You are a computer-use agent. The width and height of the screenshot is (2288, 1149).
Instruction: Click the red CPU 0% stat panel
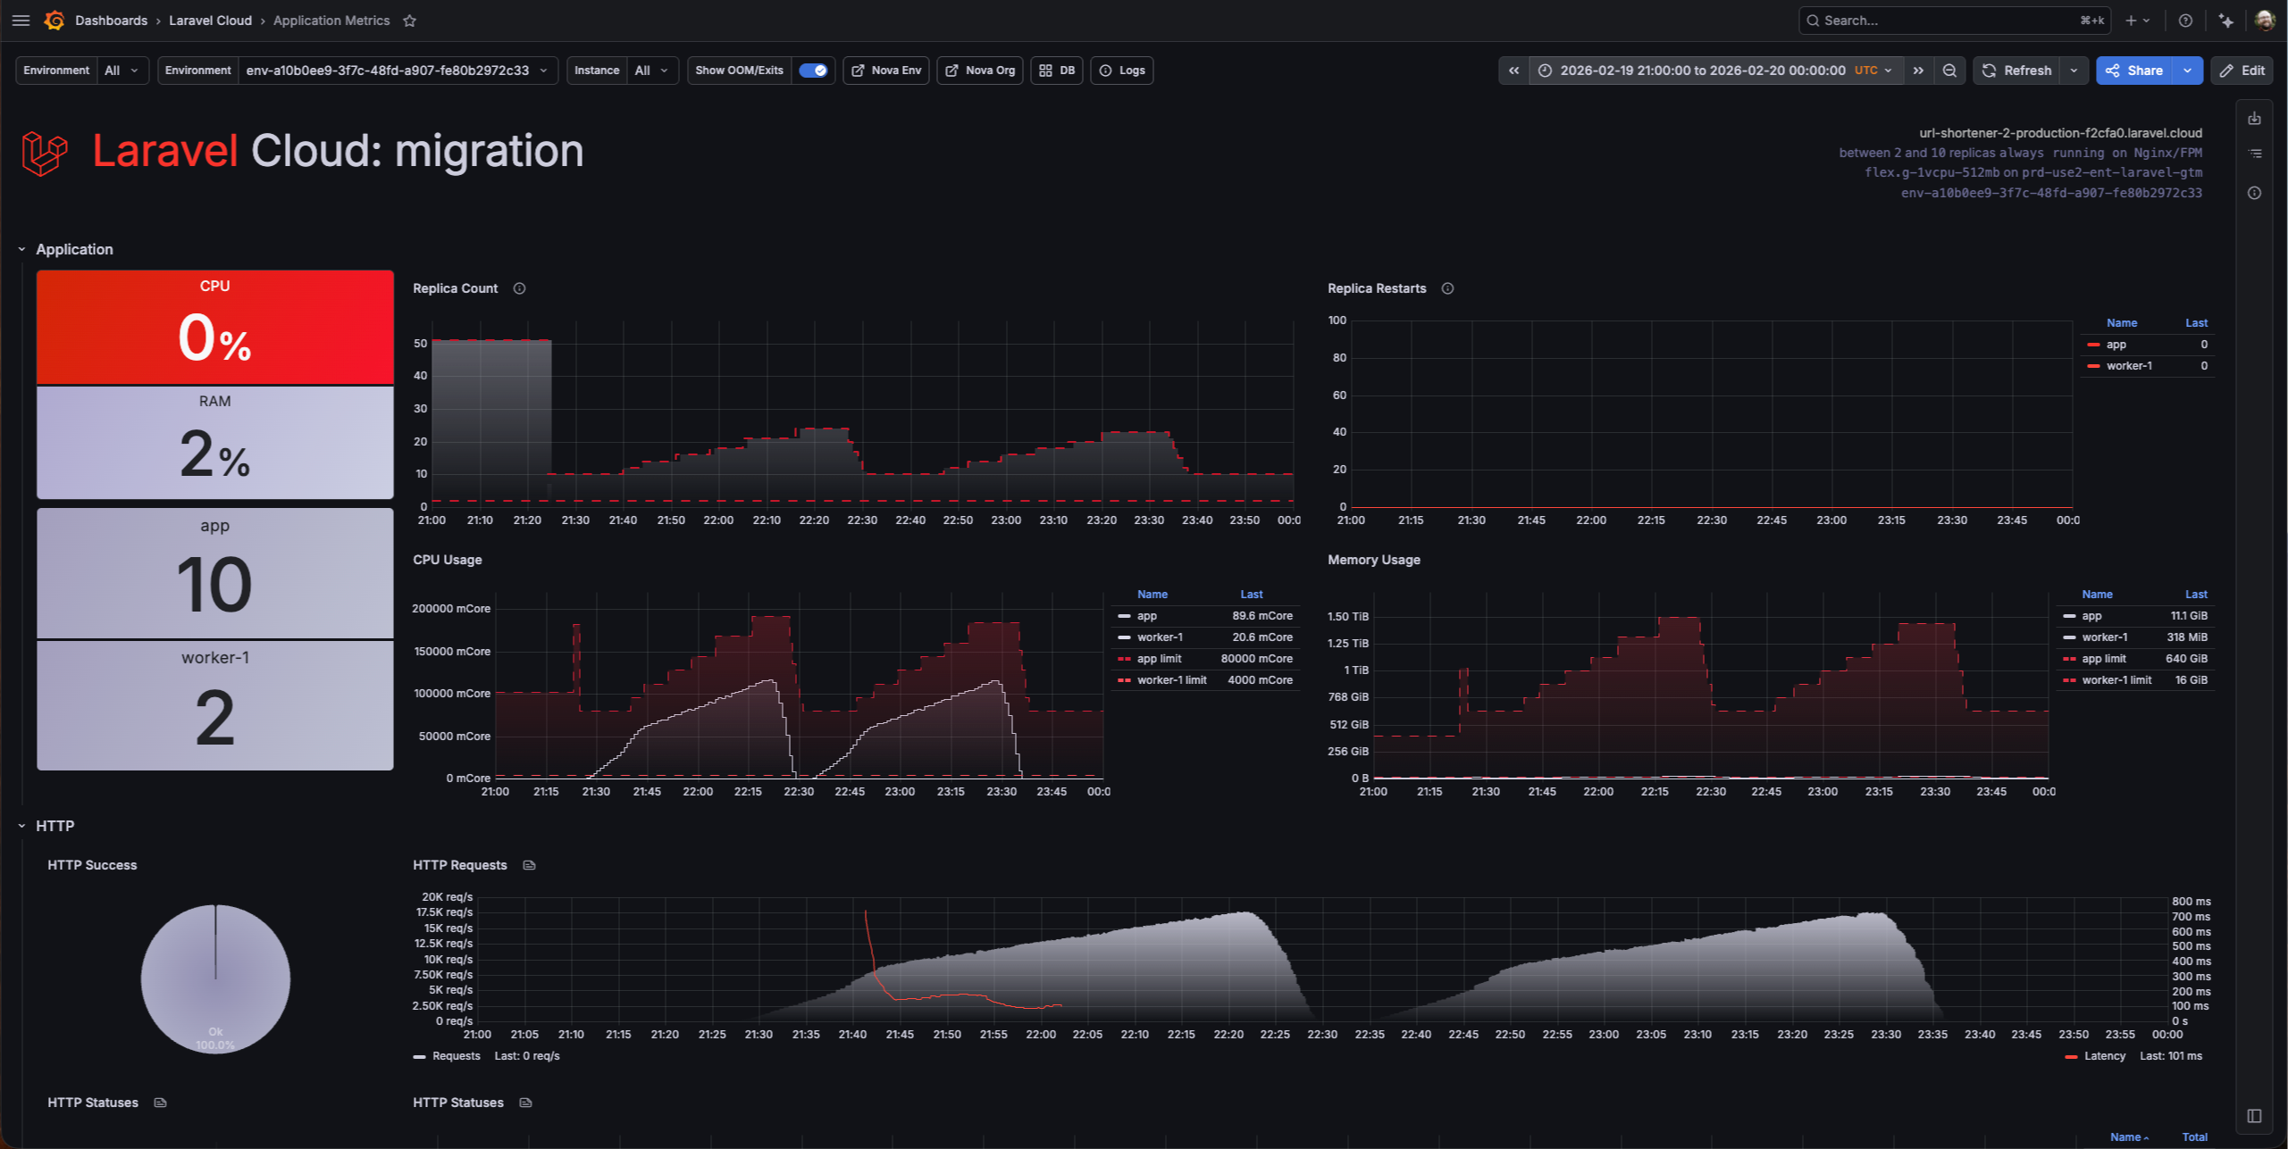214,327
